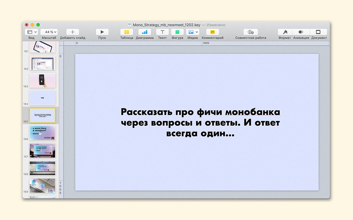This screenshot has width=353, height=220.
Task: Add a comment with Комментарий
Action: click(213, 32)
